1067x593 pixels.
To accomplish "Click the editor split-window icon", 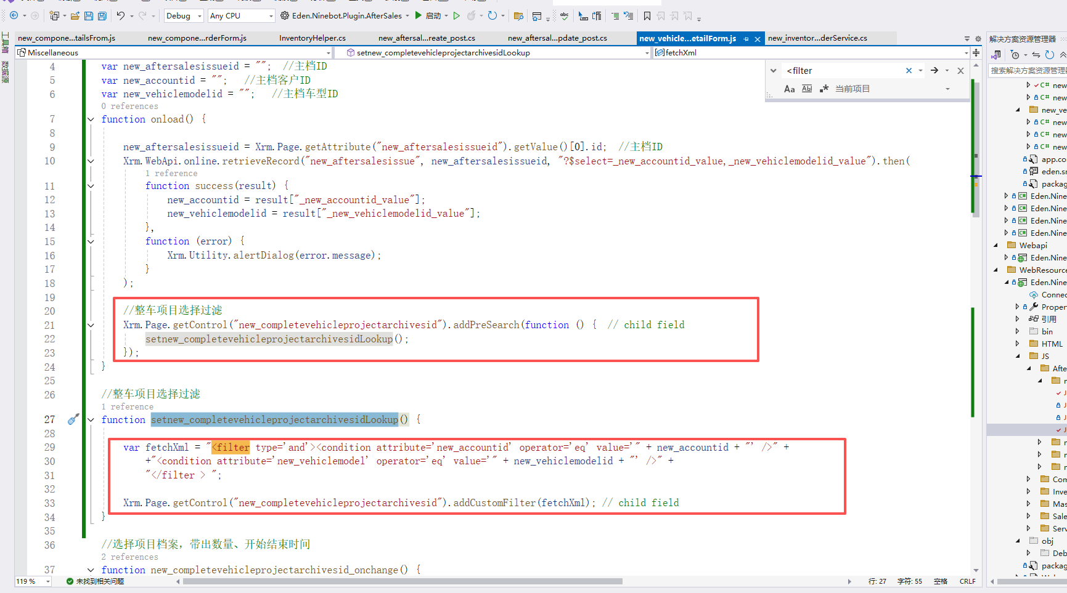I will point(976,53).
